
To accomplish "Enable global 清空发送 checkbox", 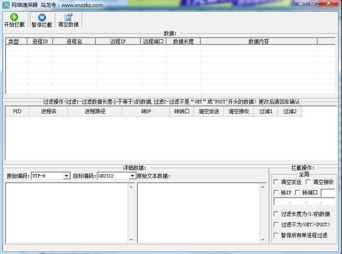I will click(276, 182).
